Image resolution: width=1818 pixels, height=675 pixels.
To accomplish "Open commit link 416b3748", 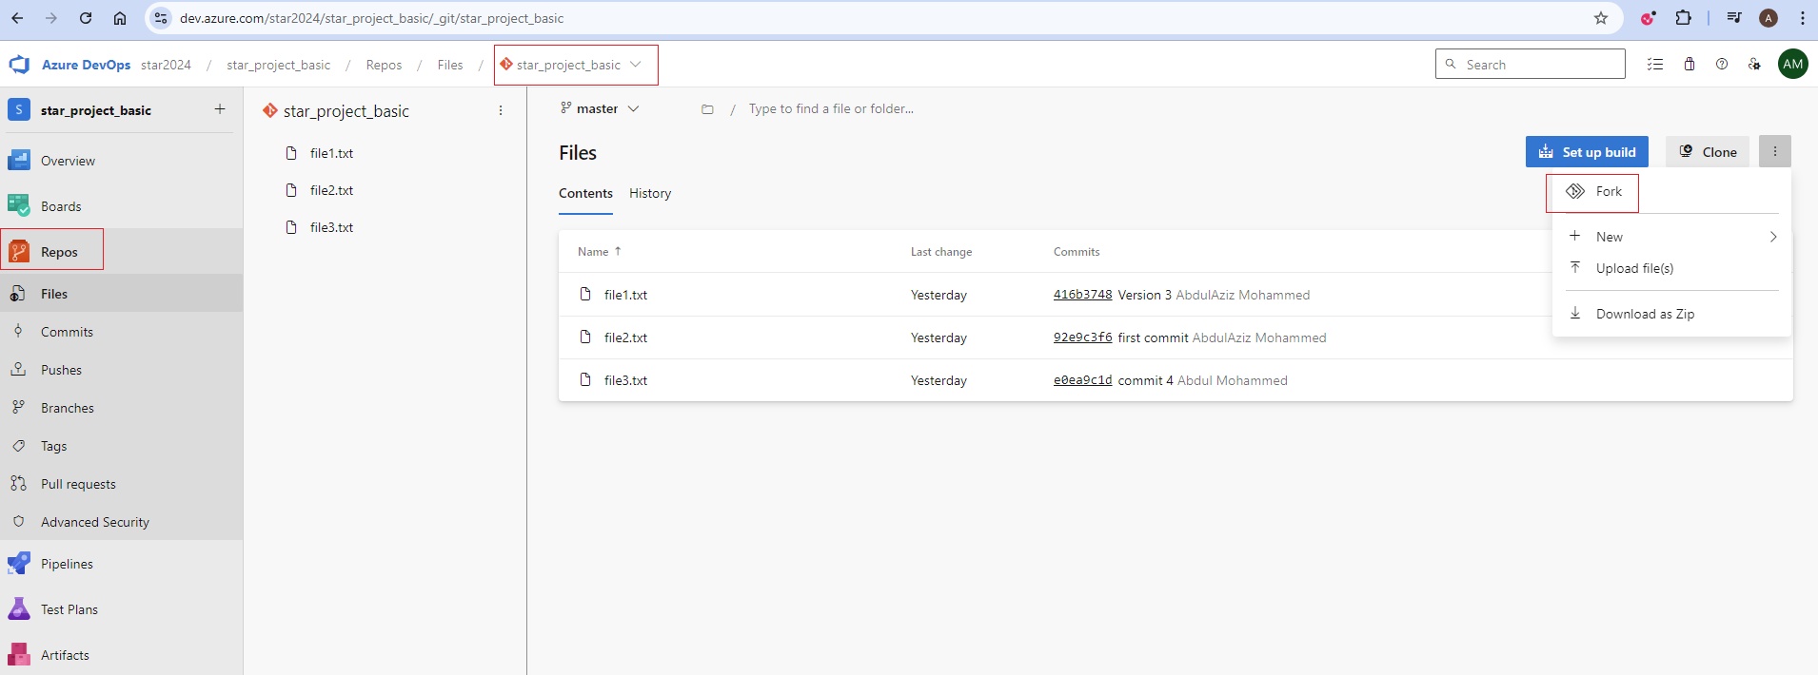I will point(1082,295).
